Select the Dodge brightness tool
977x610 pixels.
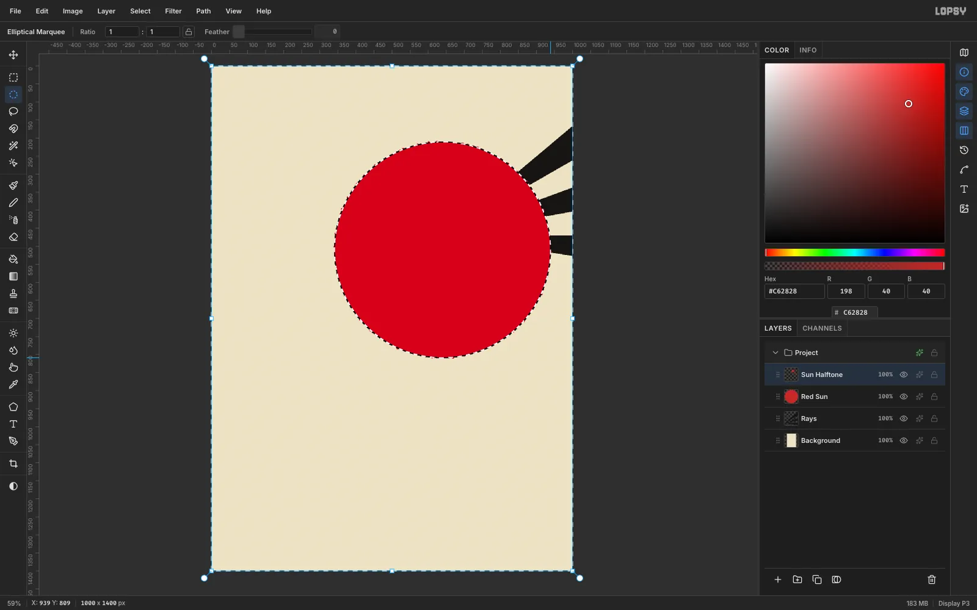pyautogui.click(x=13, y=333)
